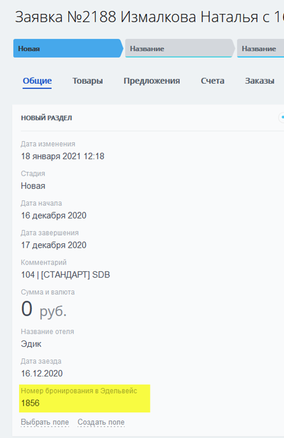Click the Название отеля label
The width and height of the screenshot is (284, 438).
[x=48, y=332]
